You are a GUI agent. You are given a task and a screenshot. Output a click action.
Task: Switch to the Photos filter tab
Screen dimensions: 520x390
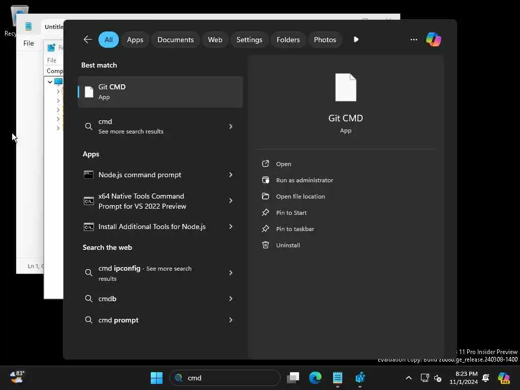(325, 40)
